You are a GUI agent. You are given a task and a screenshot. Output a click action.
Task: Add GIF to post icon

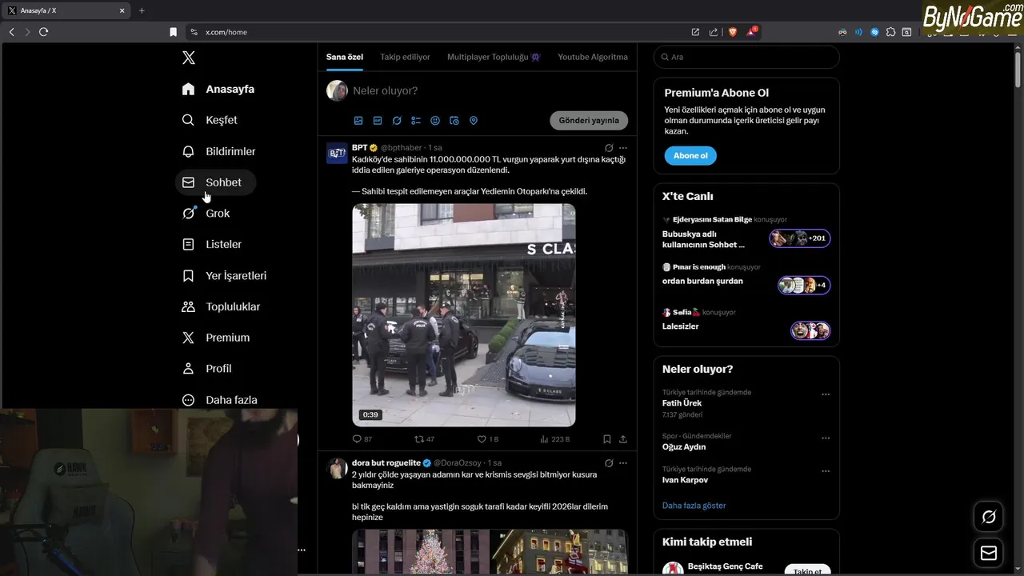pos(378,121)
